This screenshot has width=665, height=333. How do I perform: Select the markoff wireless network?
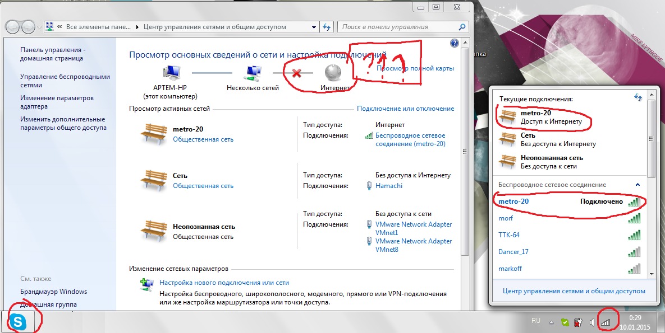[570, 269]
